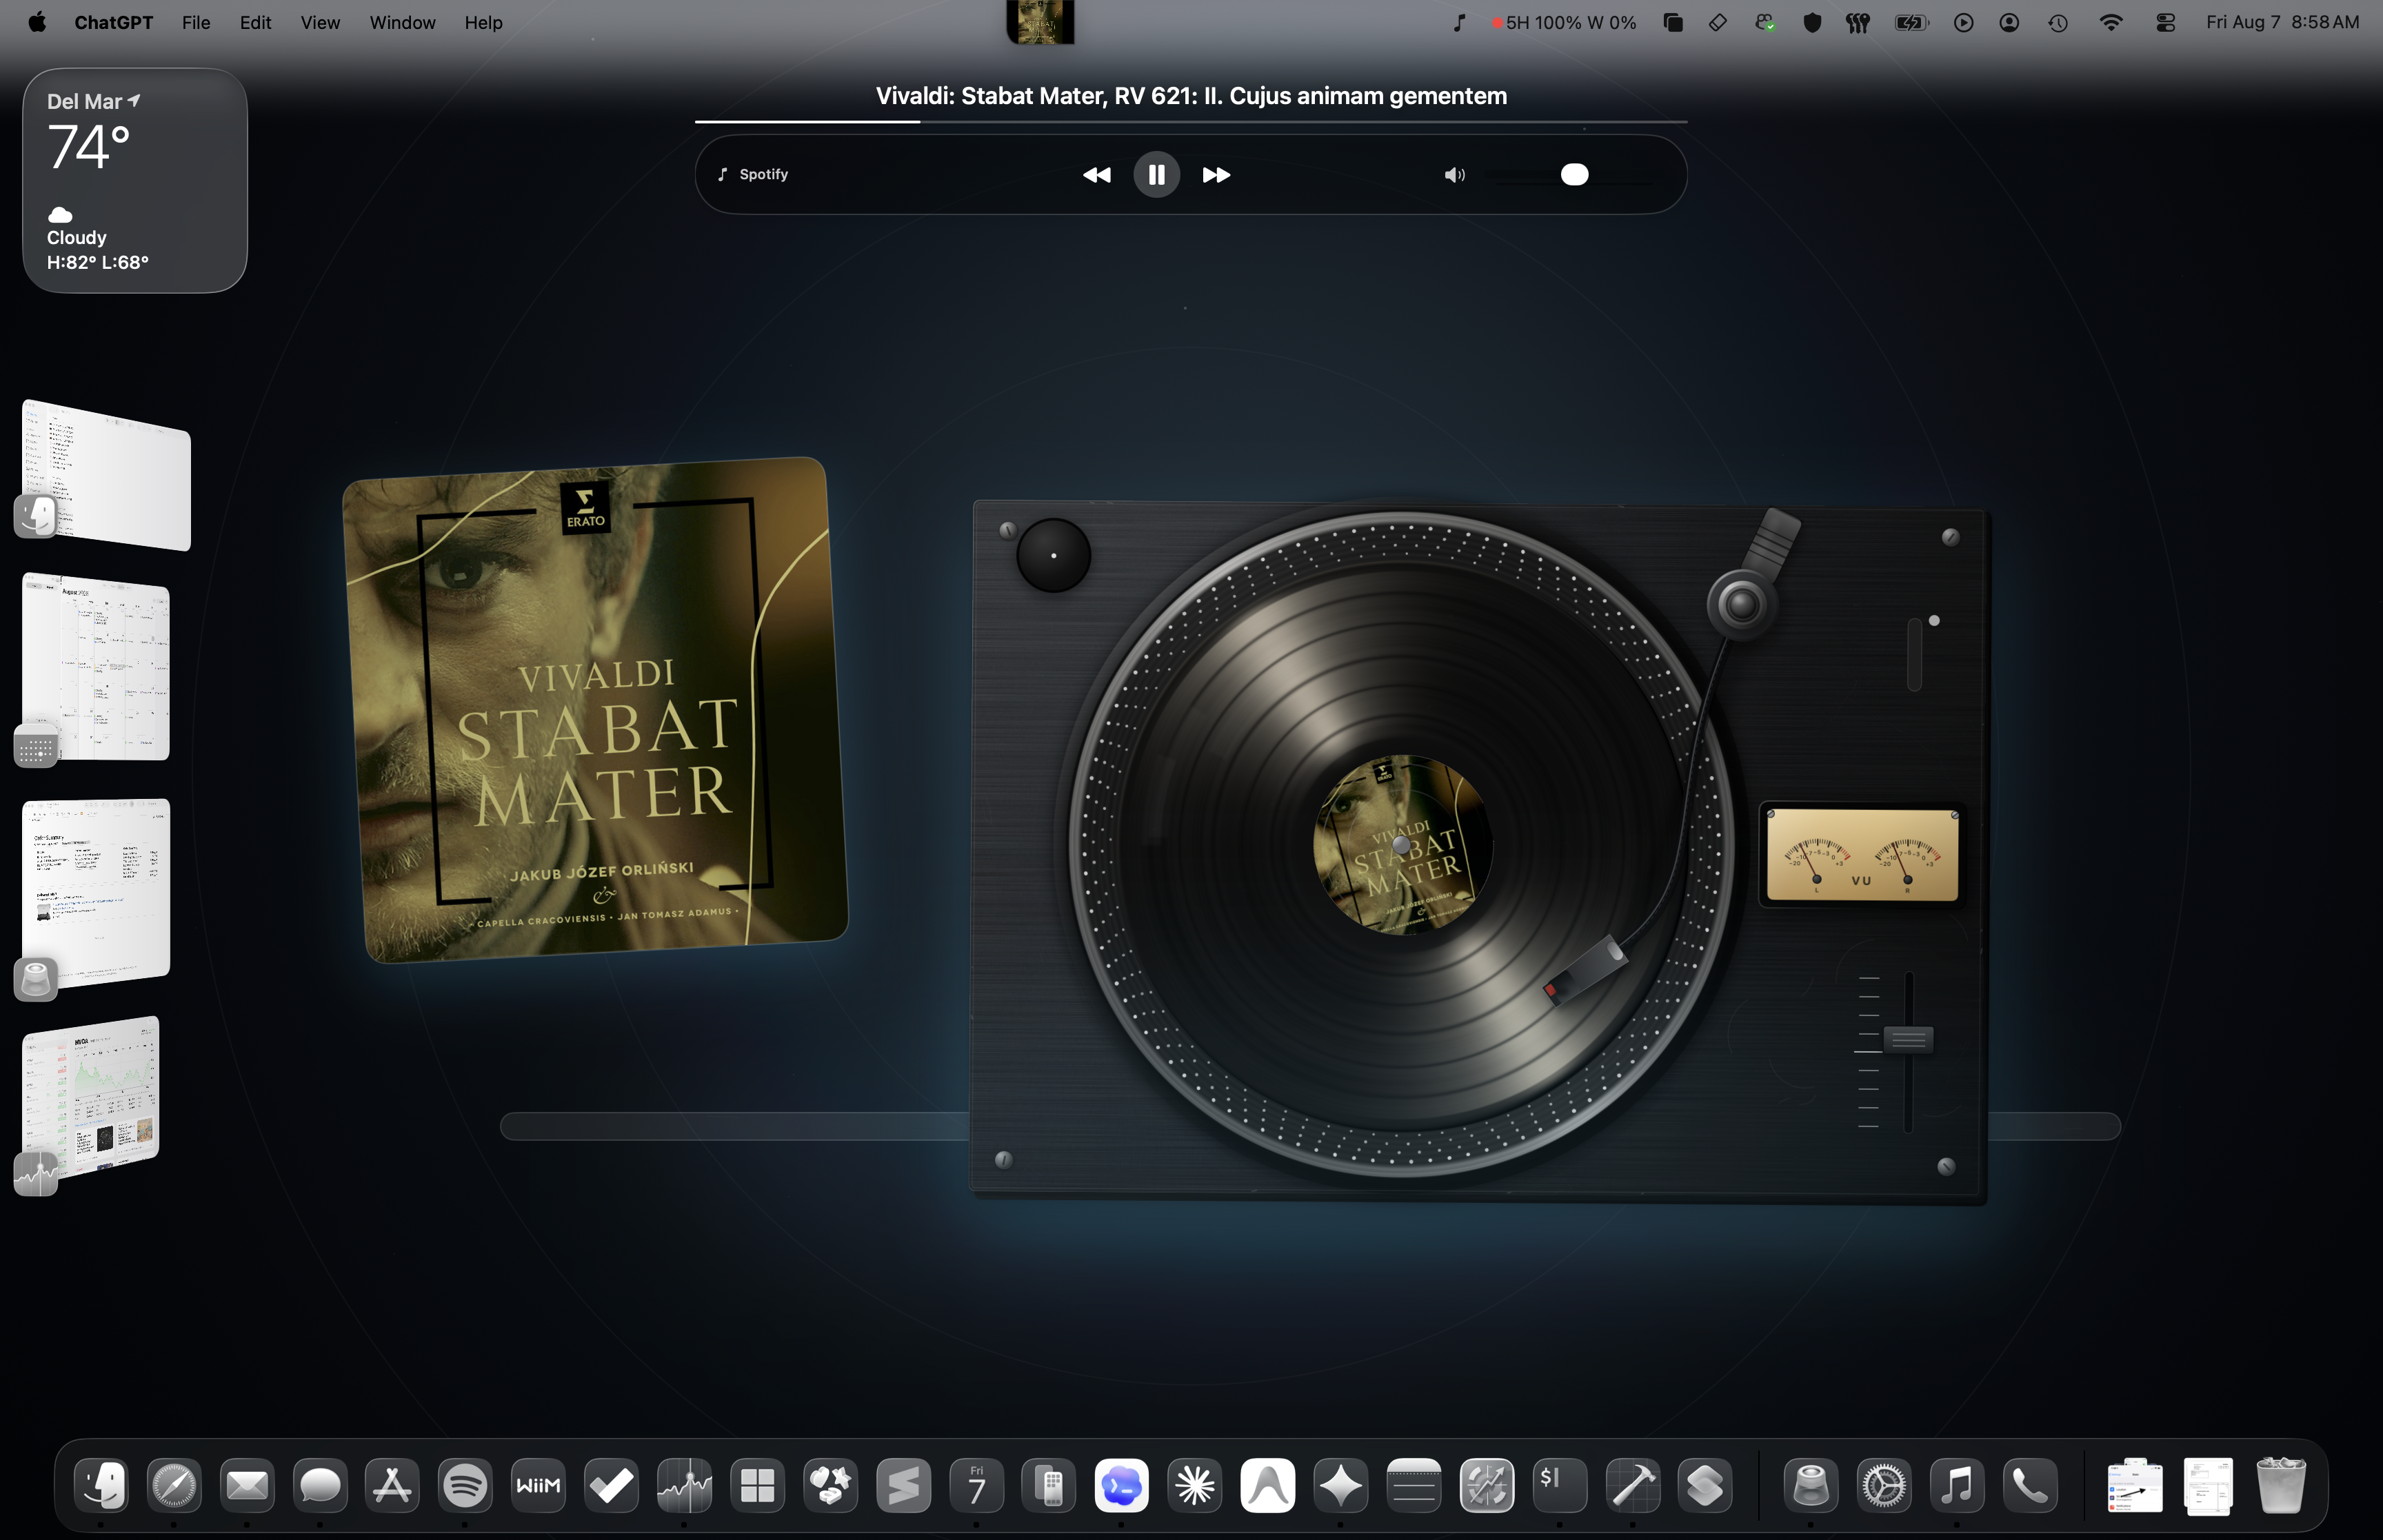Viewport: 2383px width, 1540px height.
Task: Open Shortcuts from the Dock
Action: click(1706, 1485)
